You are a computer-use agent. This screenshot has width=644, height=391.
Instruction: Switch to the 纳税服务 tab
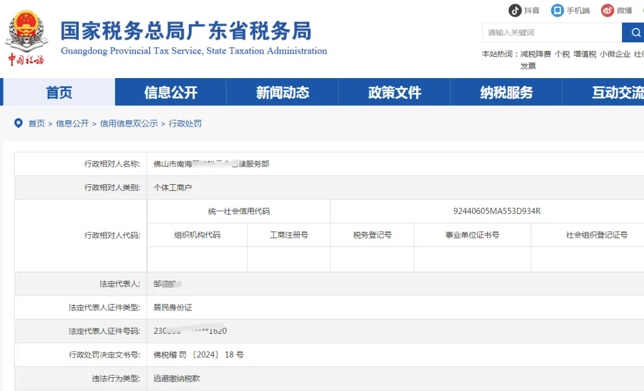pyautogui.click(x=505, y=92)
